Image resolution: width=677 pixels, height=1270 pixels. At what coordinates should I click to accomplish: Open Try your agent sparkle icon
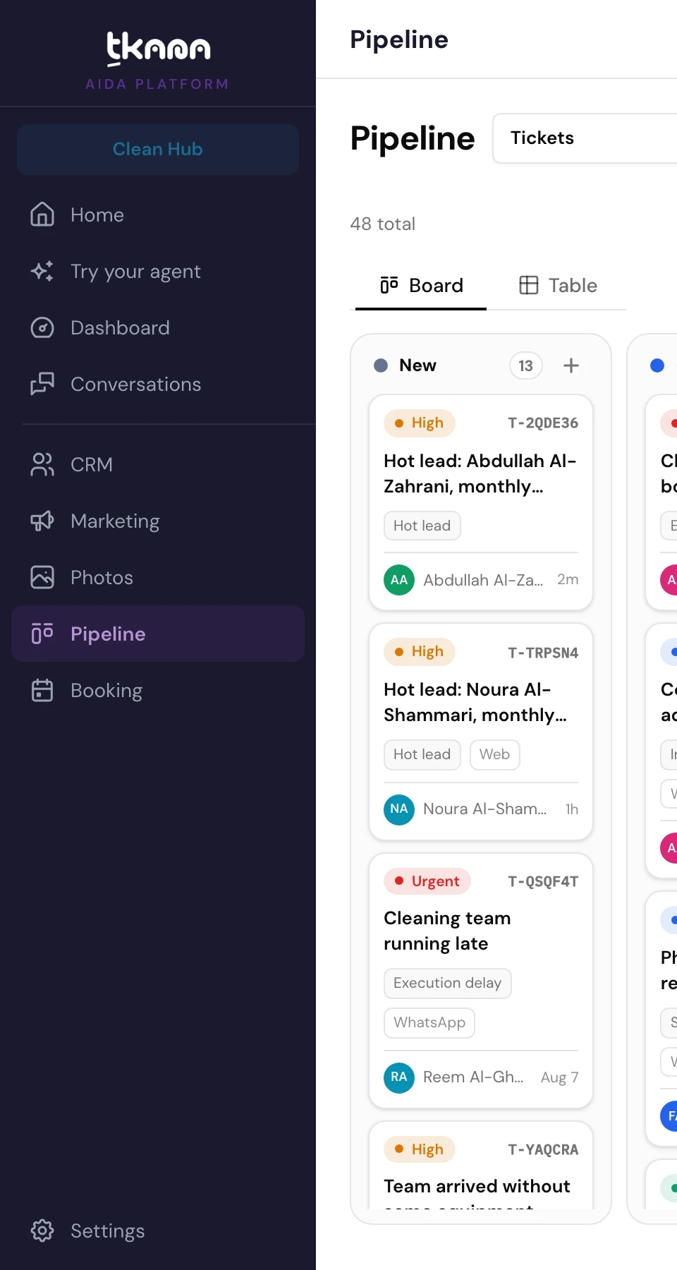[42, 271]
